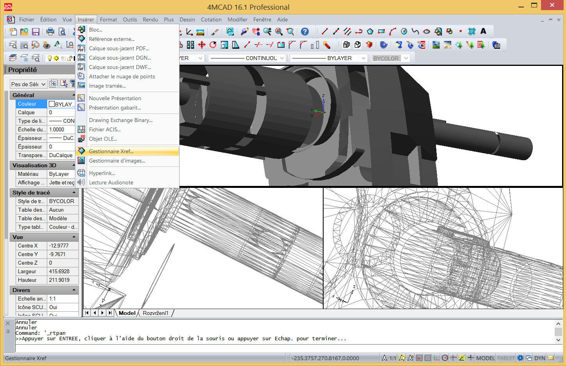Select the Model tab

[127, 313]
